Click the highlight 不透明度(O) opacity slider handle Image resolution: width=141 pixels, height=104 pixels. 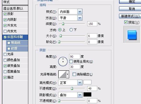(72, 89)
